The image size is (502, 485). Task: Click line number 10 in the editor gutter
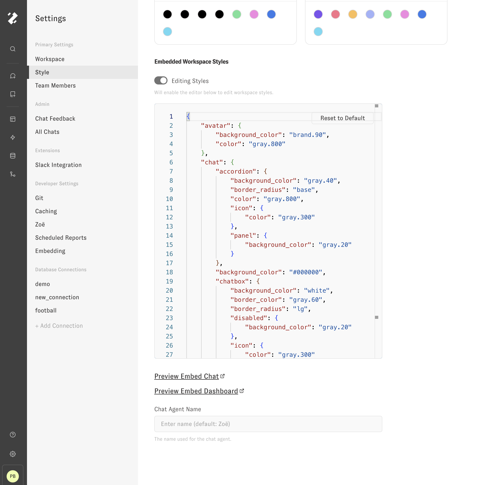169,199
